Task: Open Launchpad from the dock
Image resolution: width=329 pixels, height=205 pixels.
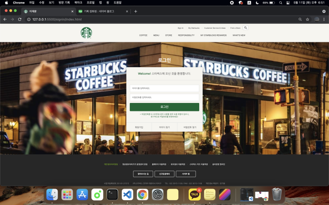Action: point(67,194)
